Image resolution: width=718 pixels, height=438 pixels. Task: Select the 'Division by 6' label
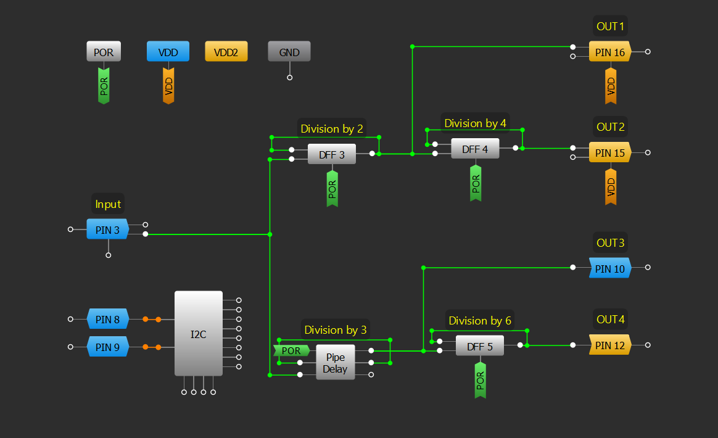pos(479,321)
